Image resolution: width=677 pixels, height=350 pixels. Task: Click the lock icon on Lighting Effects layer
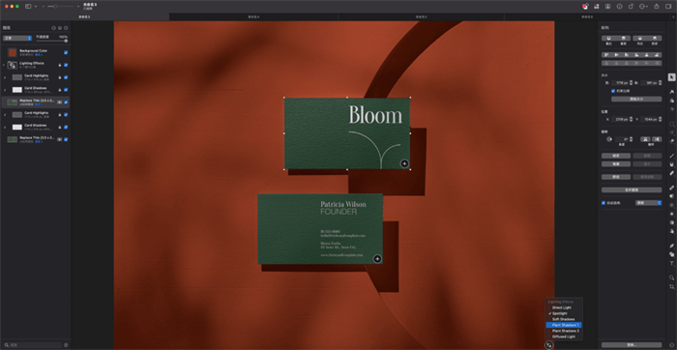60,65
